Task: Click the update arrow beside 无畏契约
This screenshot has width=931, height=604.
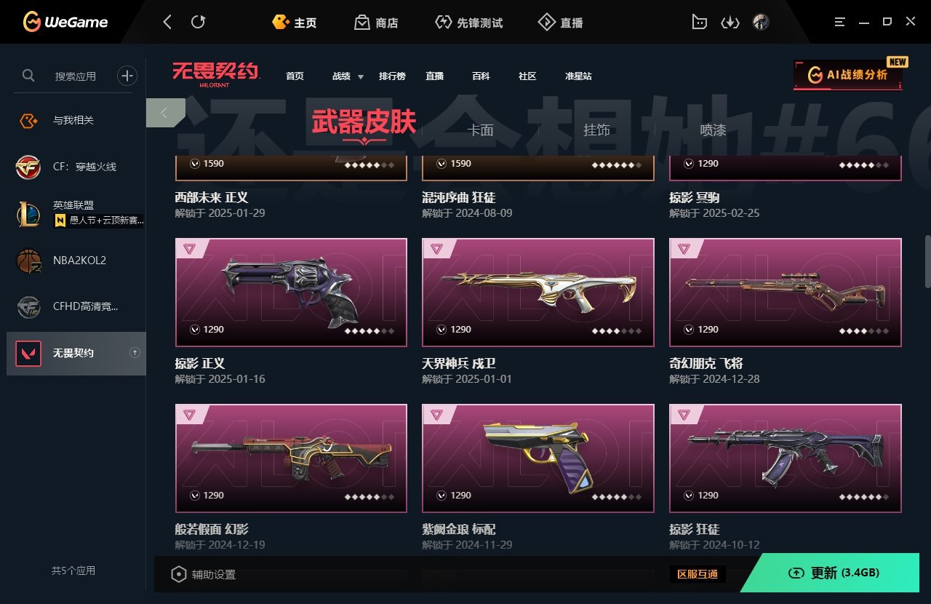Action: click(135, 353)
